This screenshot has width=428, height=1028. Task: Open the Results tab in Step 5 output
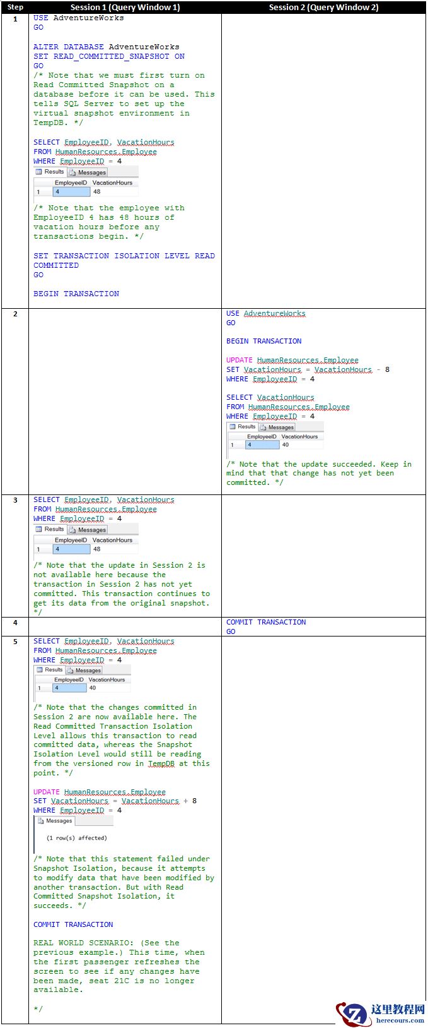tap(50, 669)
